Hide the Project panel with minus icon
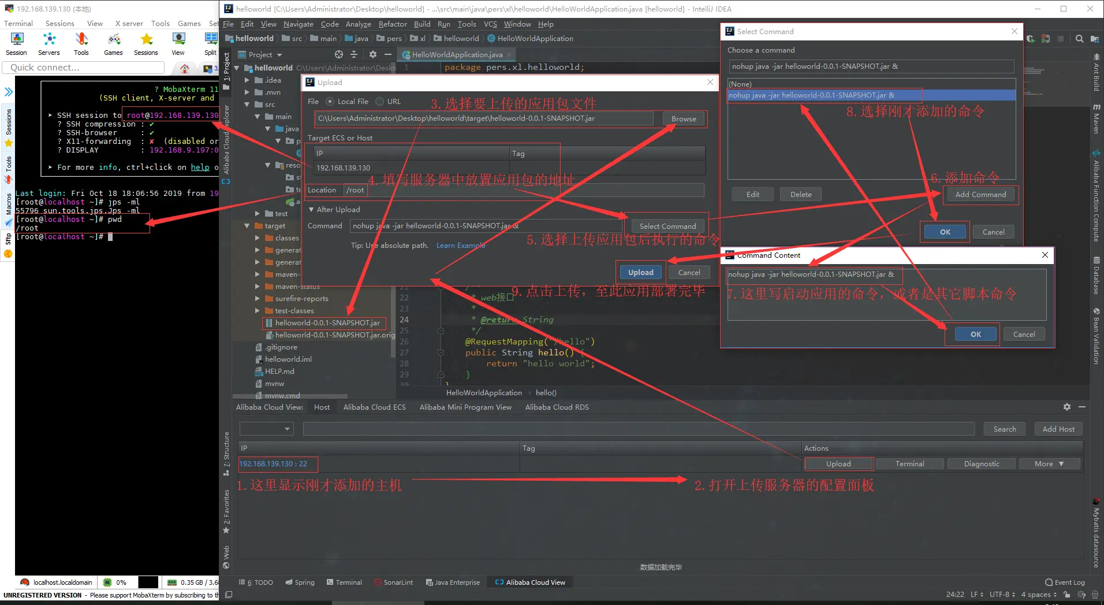1104x605 pixels. [x=388, y=54]
